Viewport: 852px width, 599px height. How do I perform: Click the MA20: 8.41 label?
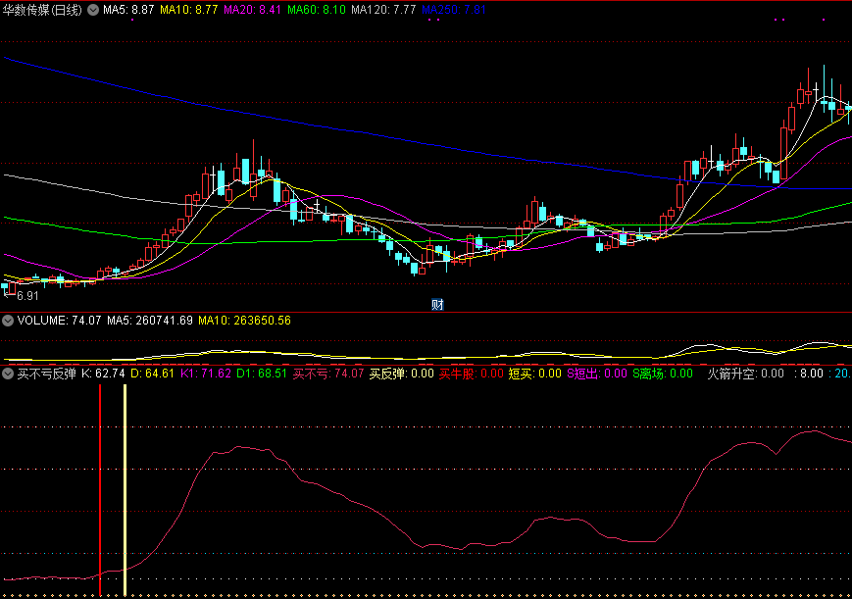(252, 10)
